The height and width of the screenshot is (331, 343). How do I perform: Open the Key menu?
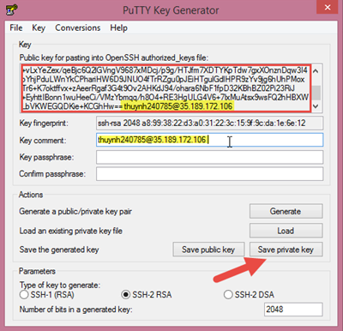(x=39, y=27)
